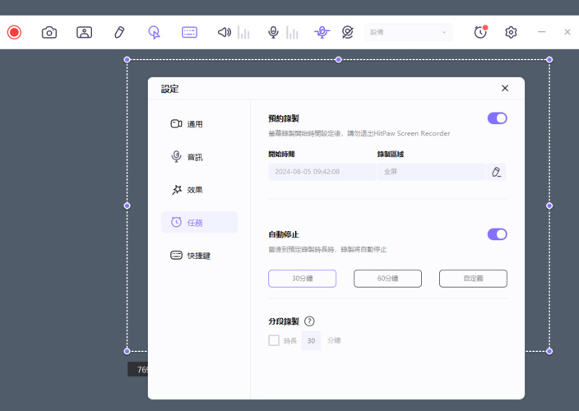Click the bottom-right selection handle
Viewport: 579px width, 411px height.
pyautogui.click(x=549, y=351)
